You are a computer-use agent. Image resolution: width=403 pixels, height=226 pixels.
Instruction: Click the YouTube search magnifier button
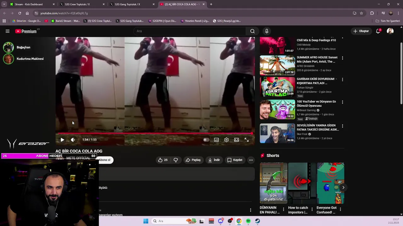(x=253, y=31)
